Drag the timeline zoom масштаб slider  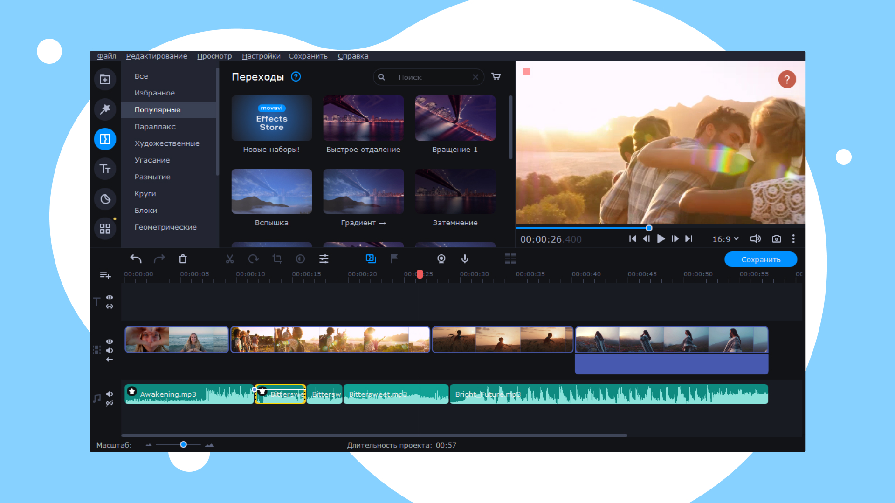[182, 444]
